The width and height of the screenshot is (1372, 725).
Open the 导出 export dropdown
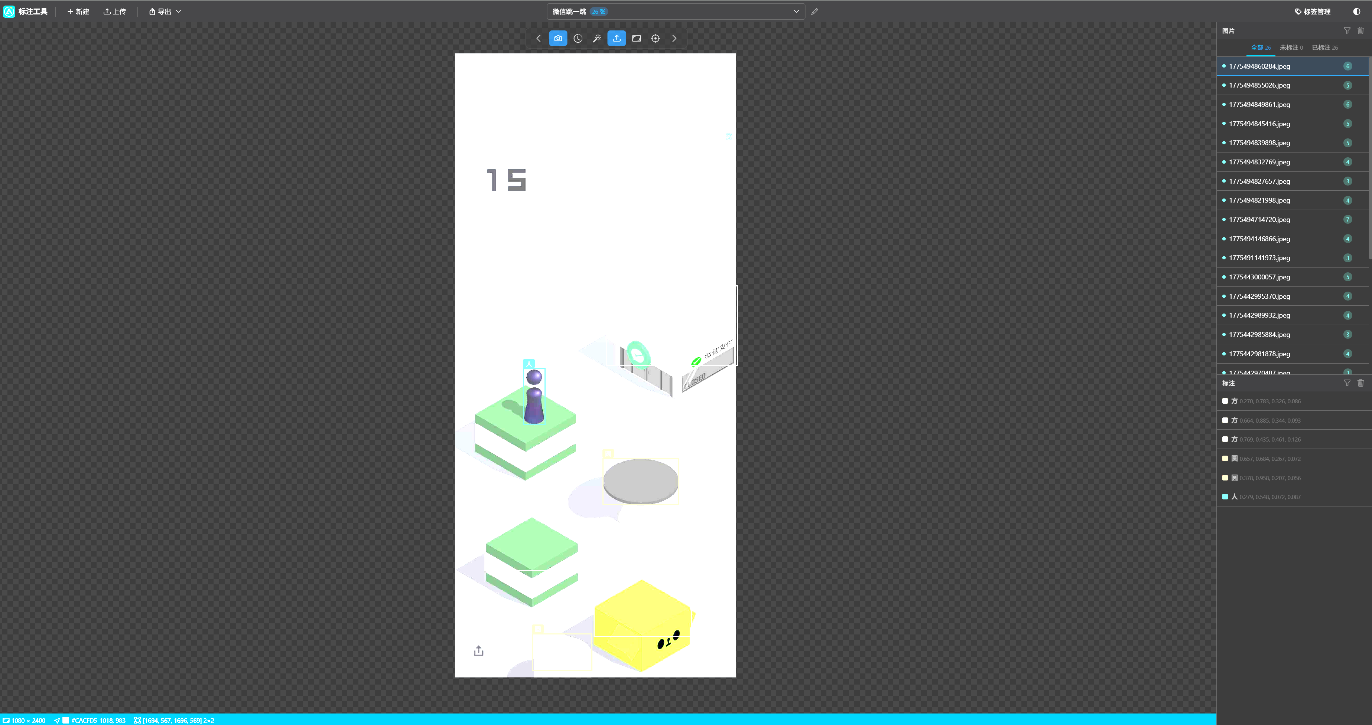pyautogui.click(x=160, y=12)
